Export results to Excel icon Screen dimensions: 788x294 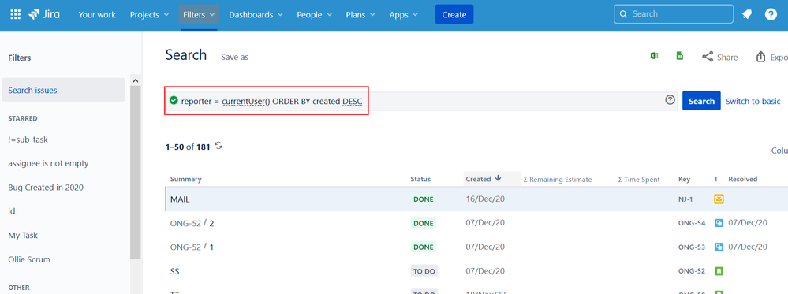click(x=655, y=56)
